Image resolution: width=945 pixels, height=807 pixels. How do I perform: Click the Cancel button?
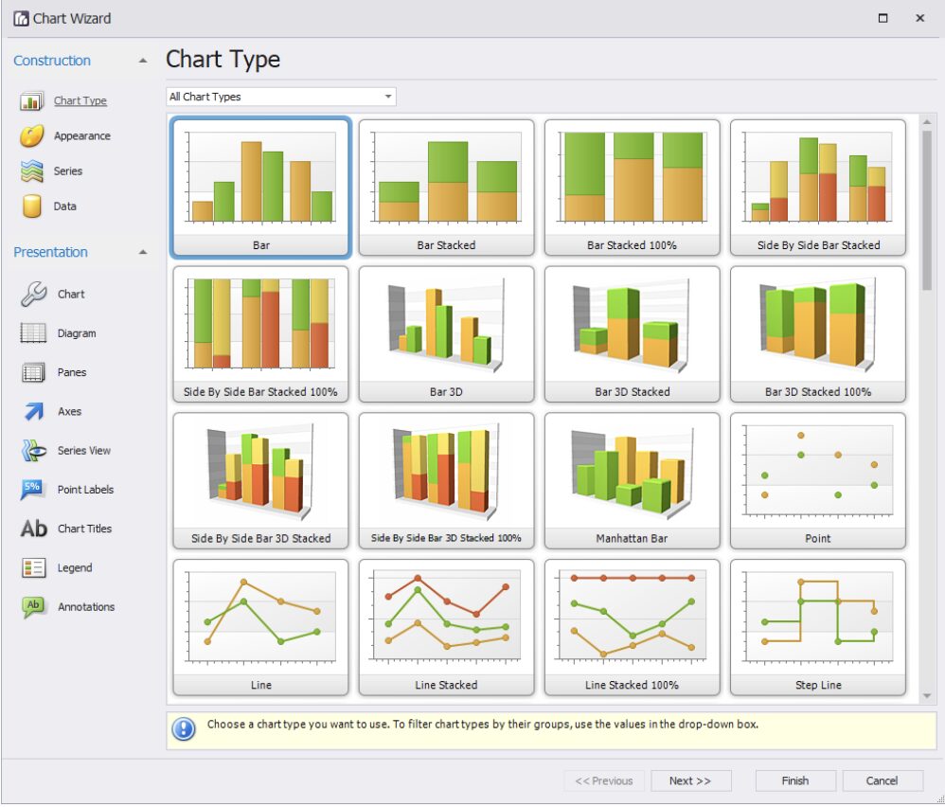point(882,780)
